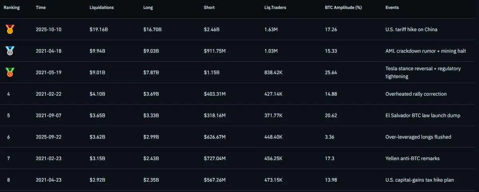479x192 pixels.
Task: Click the bronze medal rank icon
Action: coord(10,72)
